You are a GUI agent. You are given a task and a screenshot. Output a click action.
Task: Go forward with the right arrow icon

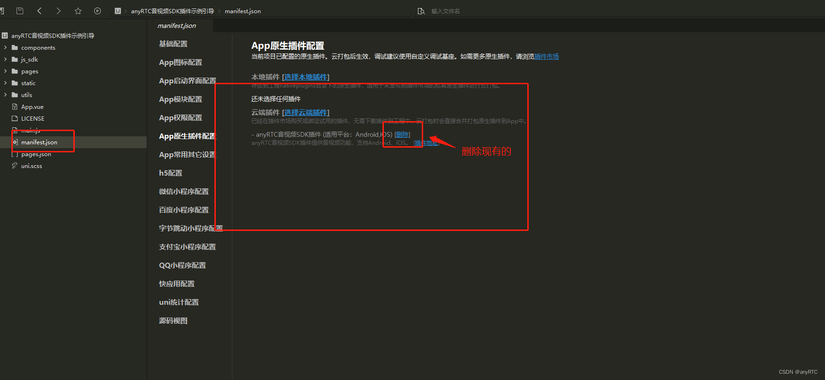click(x=58, y=11)
